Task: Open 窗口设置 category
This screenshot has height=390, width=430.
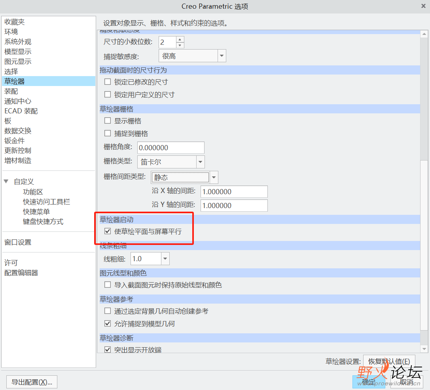Action: point(18,242)
